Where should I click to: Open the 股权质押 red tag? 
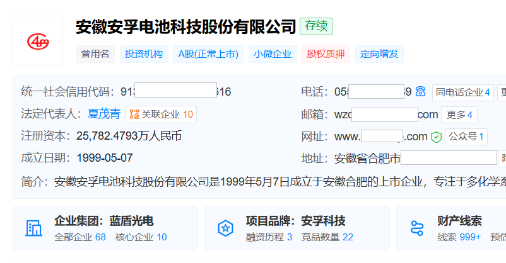pos(326,54)
